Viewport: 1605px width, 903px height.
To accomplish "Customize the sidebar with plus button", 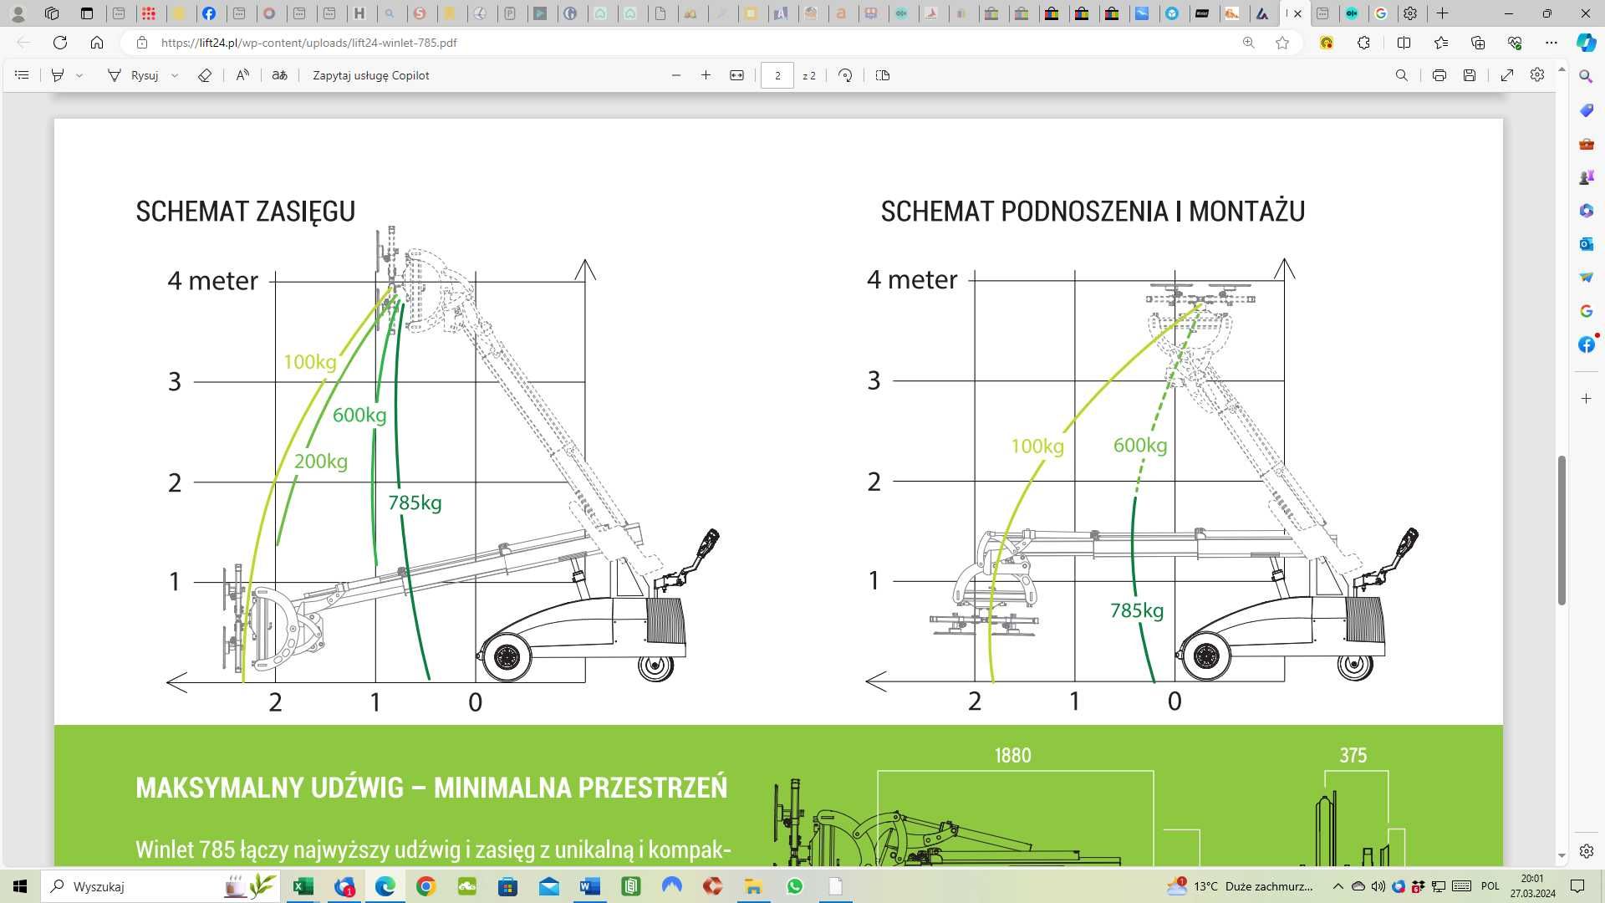I will tap(1586, 399).
